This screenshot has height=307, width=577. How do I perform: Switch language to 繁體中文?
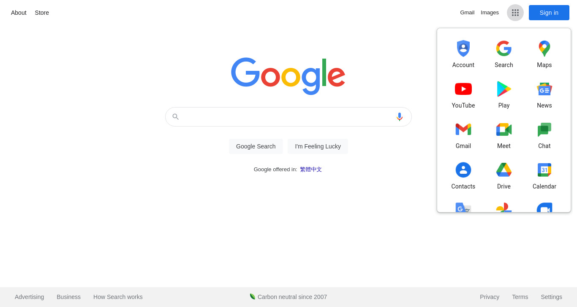(311, 170)
